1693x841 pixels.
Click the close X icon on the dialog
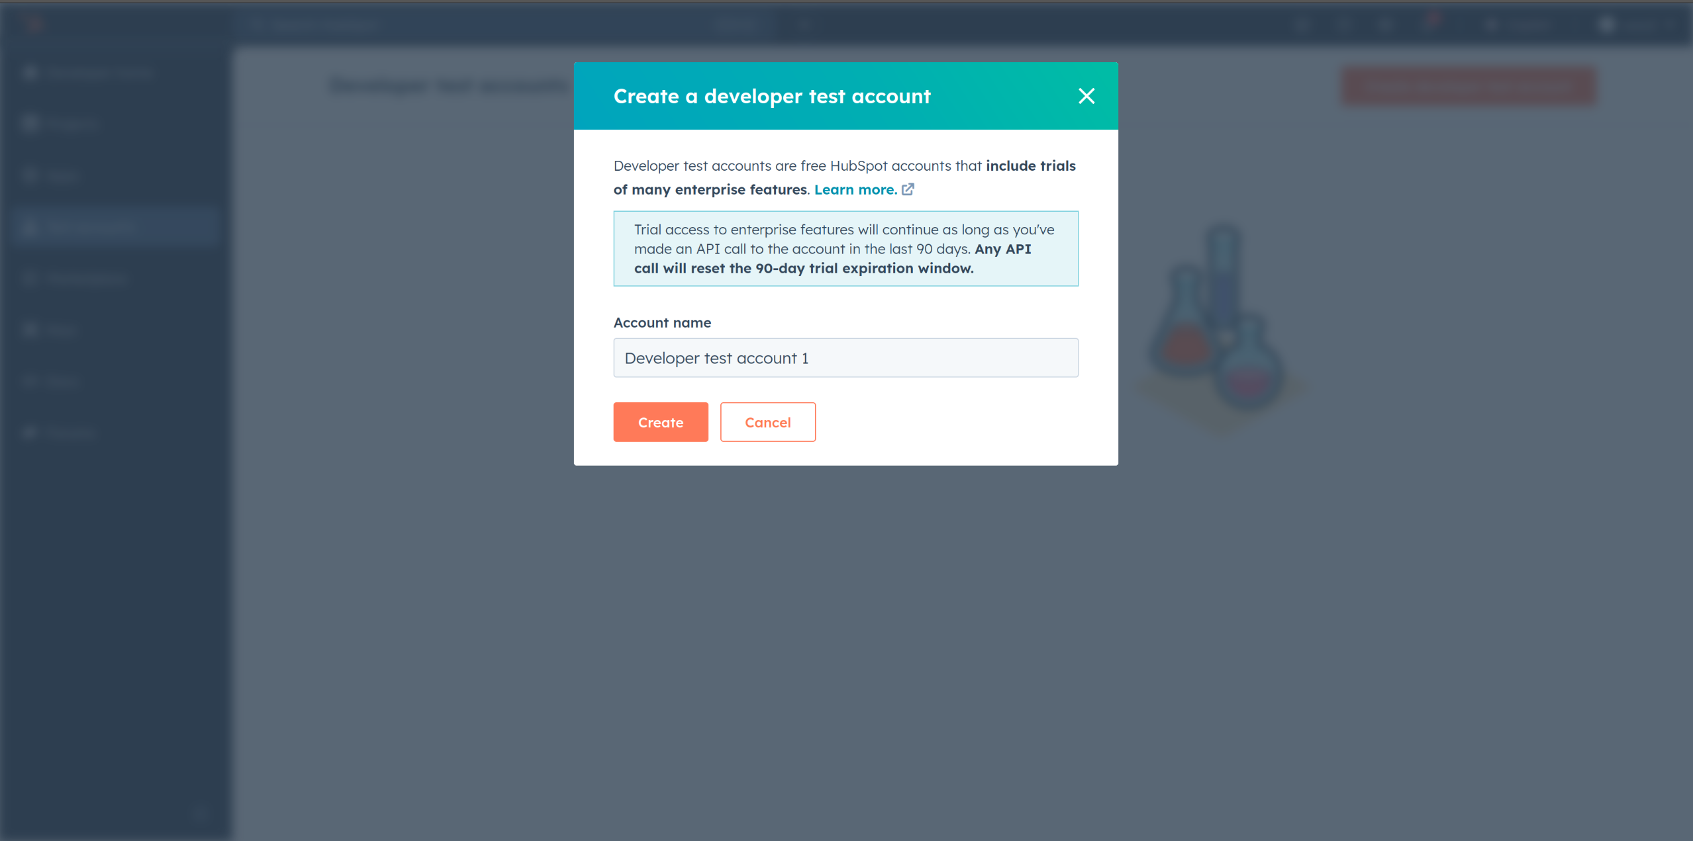point(1087,96)
